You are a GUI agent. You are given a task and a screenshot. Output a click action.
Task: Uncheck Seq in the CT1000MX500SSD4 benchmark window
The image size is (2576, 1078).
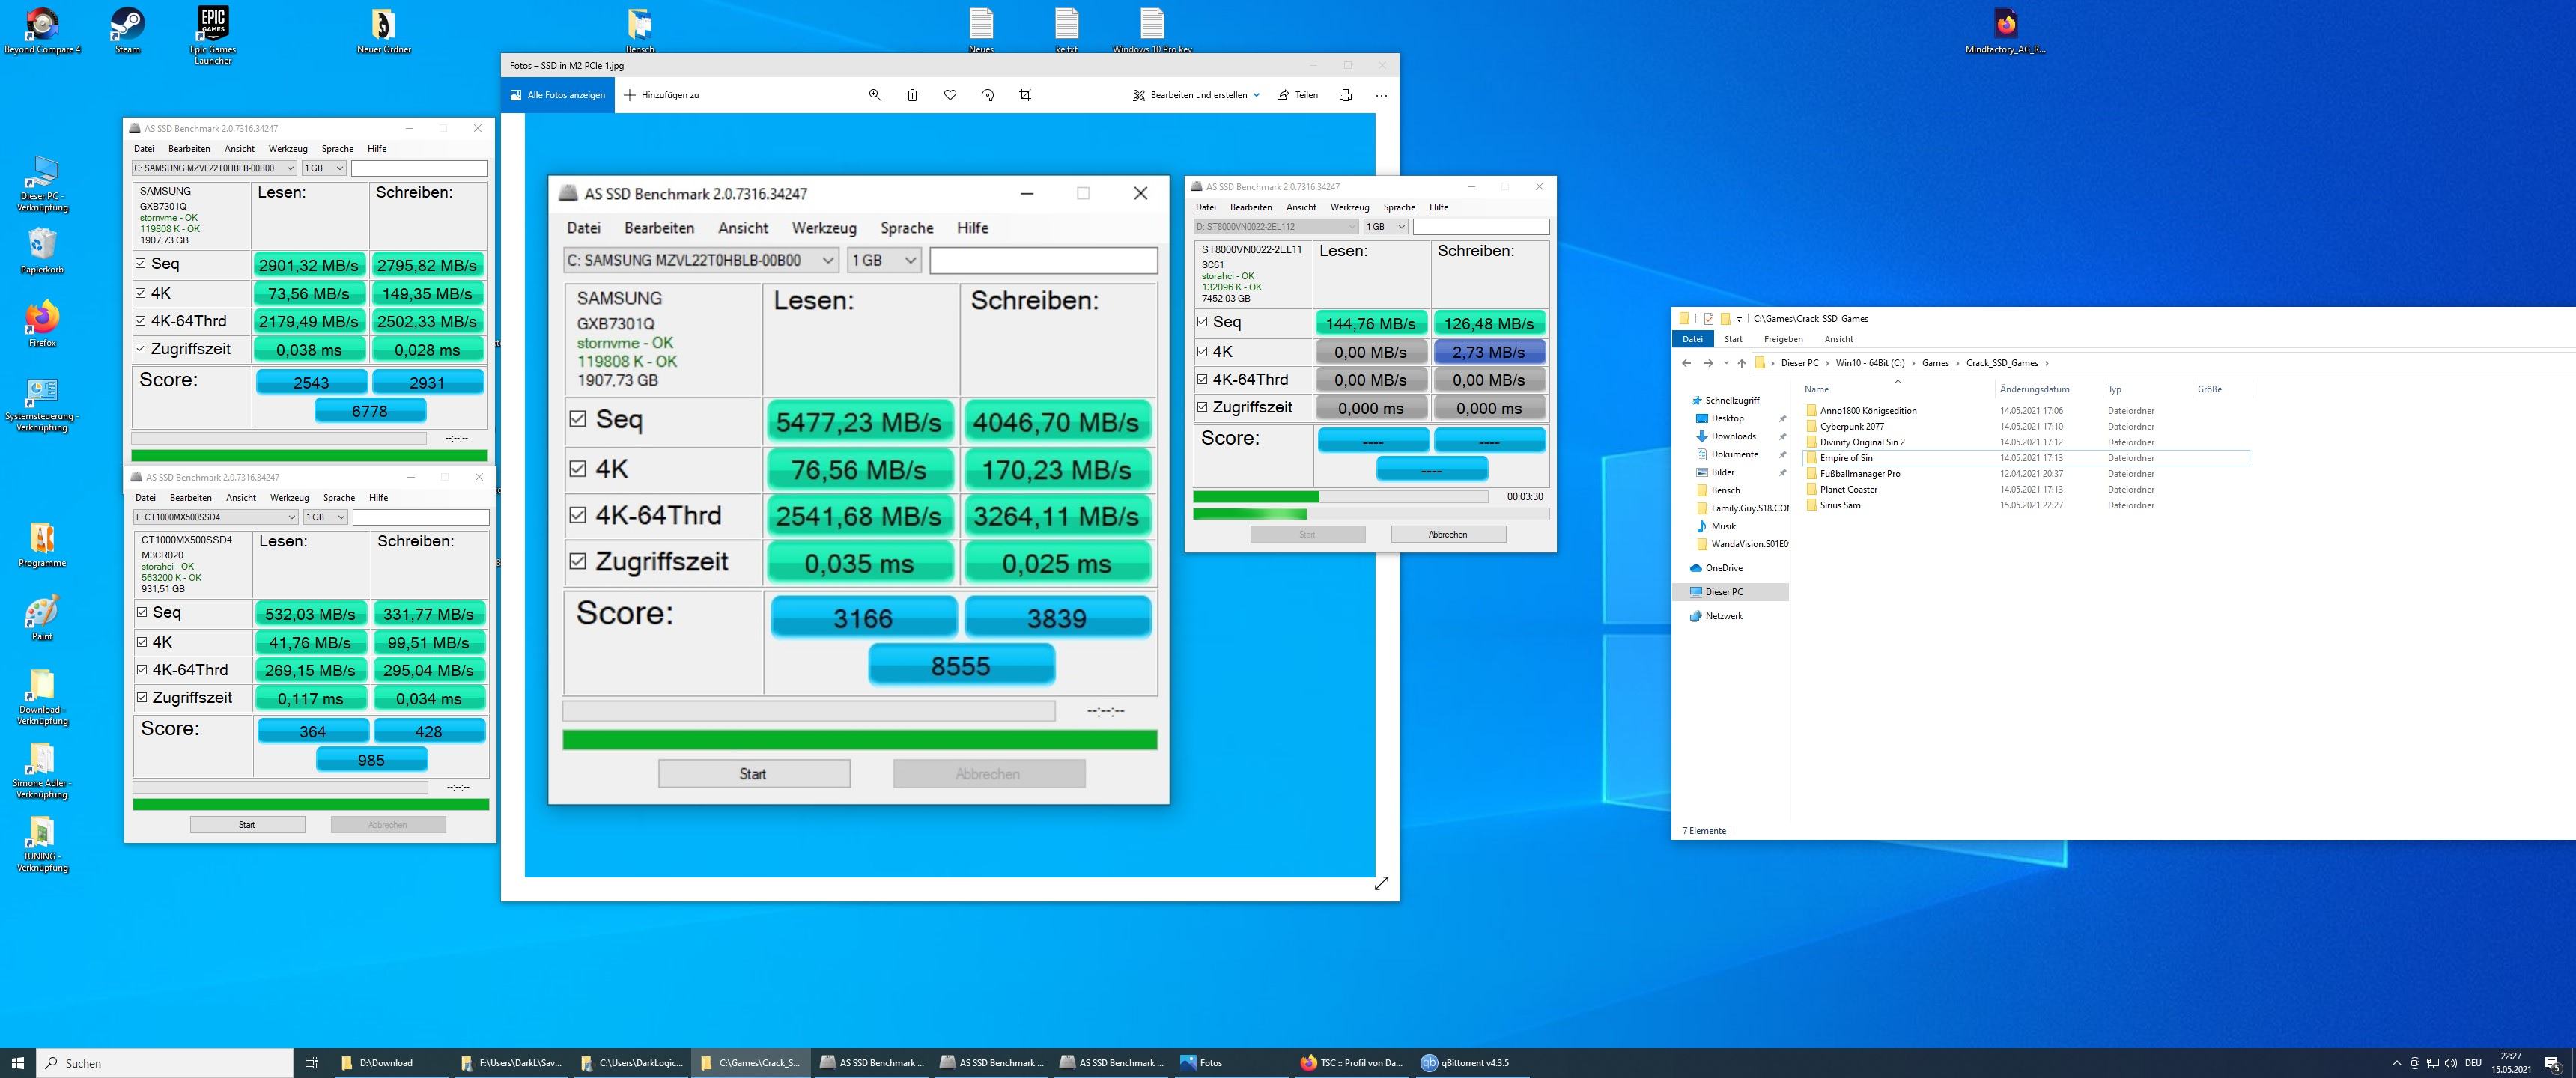pyautogui.click(x=142, y=612)
